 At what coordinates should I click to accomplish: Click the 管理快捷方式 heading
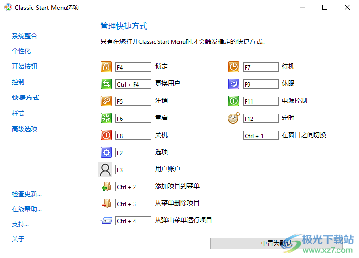(x=124, y=26)
